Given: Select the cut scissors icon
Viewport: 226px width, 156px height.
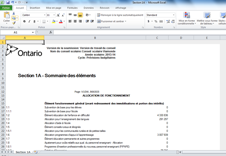Looking at the screenshot, I should click(14, 13).
